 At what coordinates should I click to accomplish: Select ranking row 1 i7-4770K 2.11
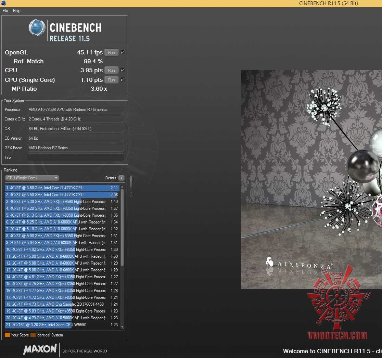tap(62, 188)
